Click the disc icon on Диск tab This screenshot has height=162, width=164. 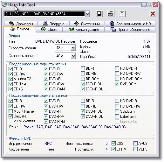click(43, 29)
